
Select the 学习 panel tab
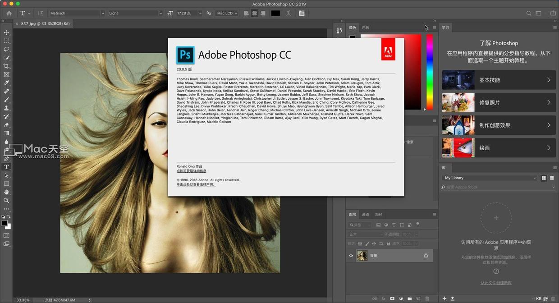(x=445, y=28)
